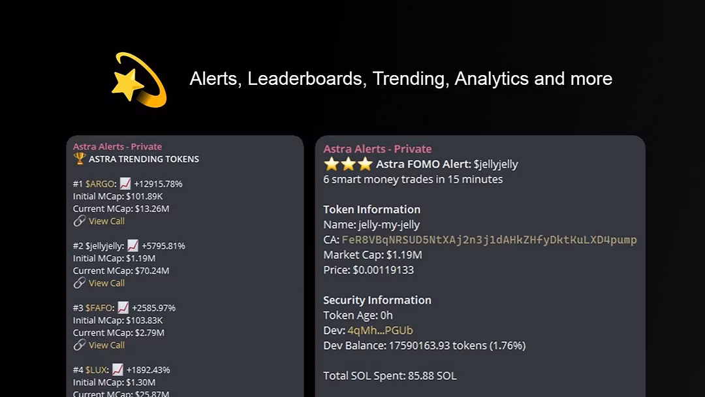The height and width of the screenshot is (397, 705).
Task: Click the Astra Alerts - Private name in the trending tokens panel
Action: (117, 146)
